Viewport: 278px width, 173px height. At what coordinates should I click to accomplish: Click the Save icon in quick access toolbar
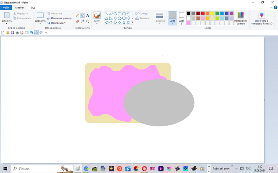pos(12,33)
